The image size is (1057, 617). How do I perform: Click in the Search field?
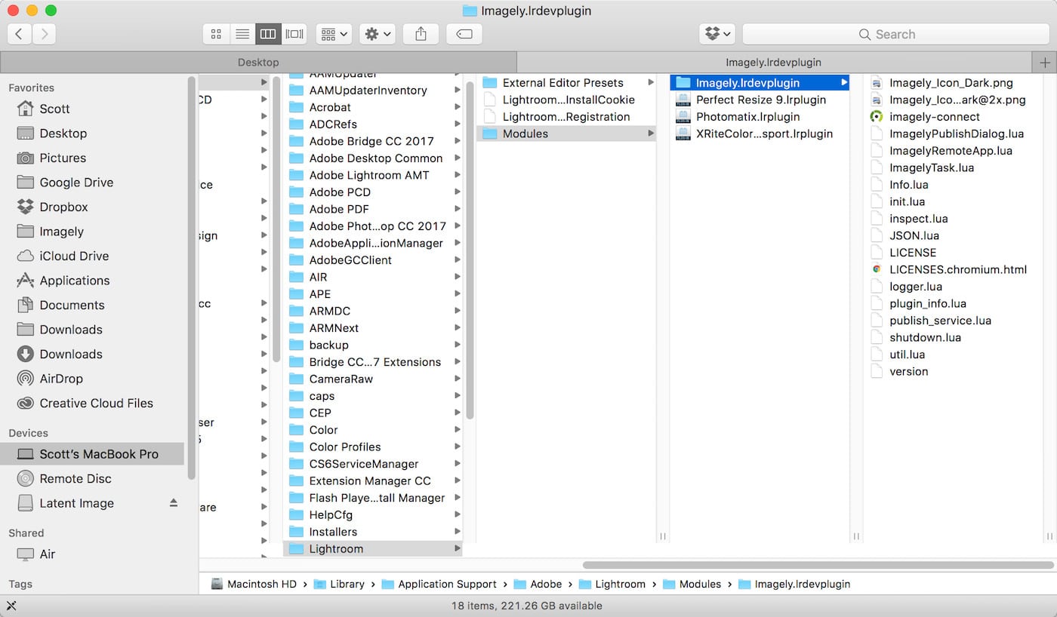pyautogui.click(x=896, y=34)
